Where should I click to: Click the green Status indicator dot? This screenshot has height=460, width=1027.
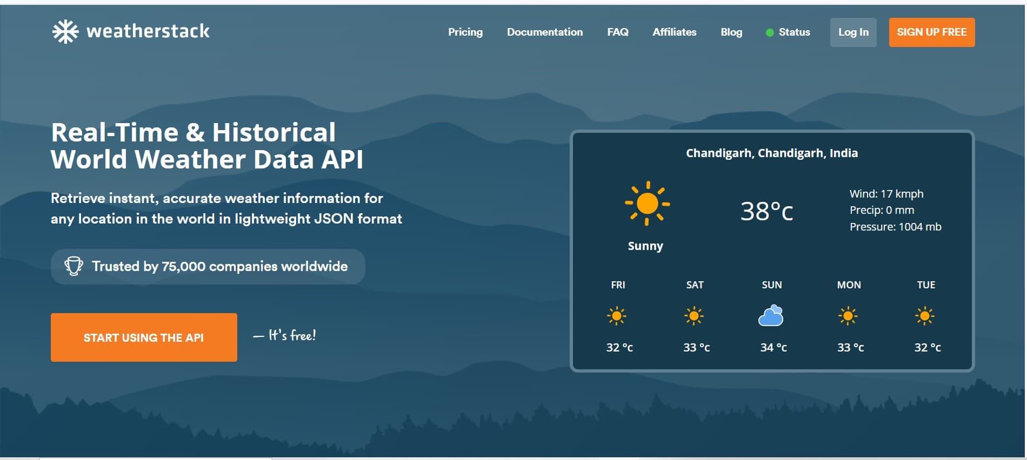[x=770, y=32]
